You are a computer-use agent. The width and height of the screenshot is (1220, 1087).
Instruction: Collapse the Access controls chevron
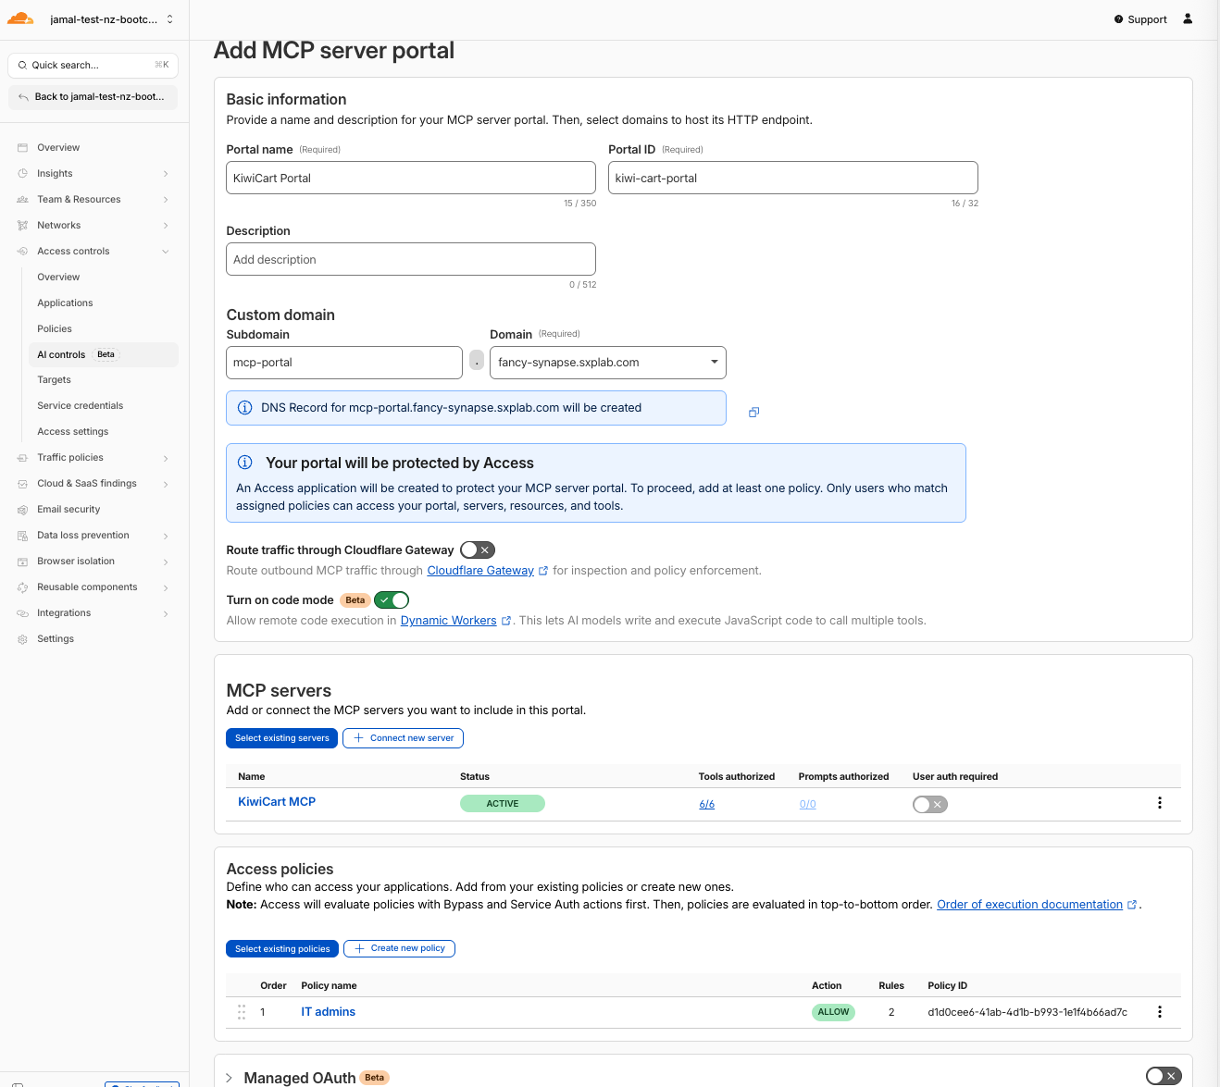(166, 252)
